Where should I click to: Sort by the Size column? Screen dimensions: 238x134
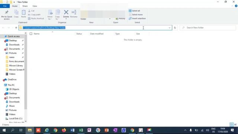[x=138, y=34]
